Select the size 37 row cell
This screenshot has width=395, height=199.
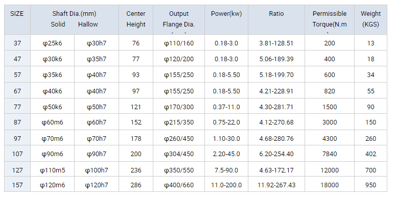click(x=17, y=43)
